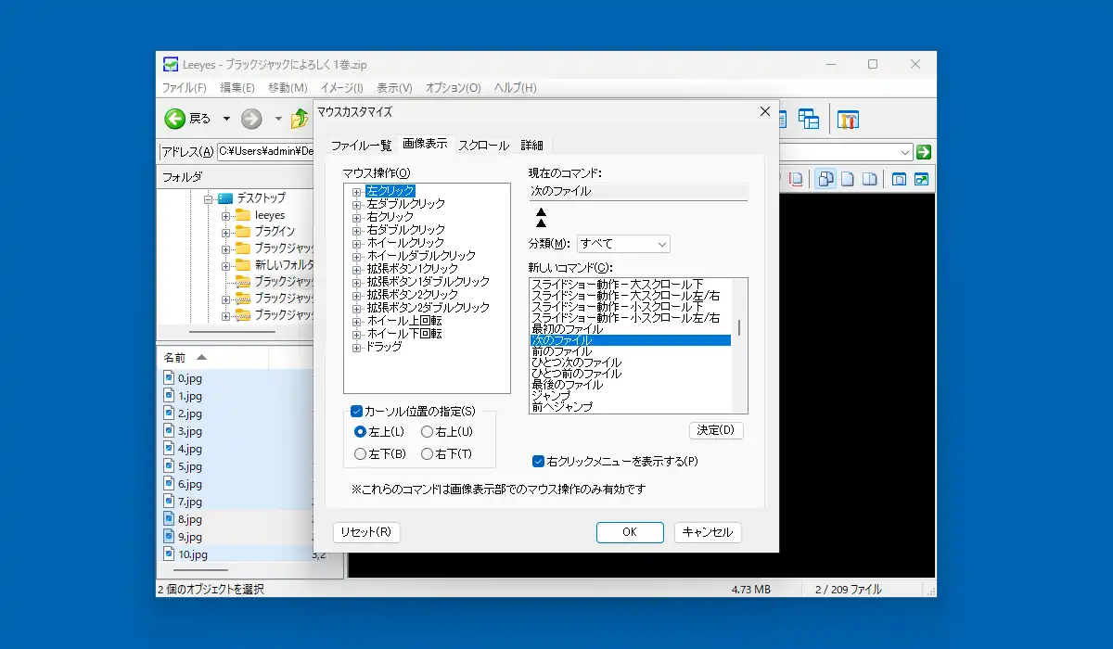1113x649 pixels.
Task: Click the single page view icon
Action: 848,179
